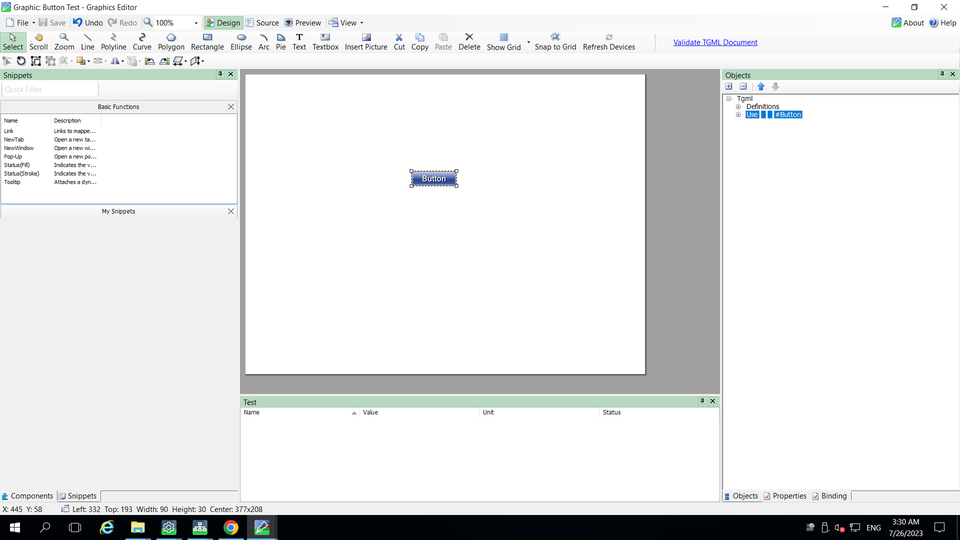Switch to the Source tab

tap(262, 22)
